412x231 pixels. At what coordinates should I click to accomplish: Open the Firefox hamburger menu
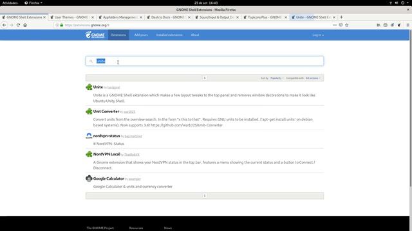pyautogui.click(x=407, y=25)
